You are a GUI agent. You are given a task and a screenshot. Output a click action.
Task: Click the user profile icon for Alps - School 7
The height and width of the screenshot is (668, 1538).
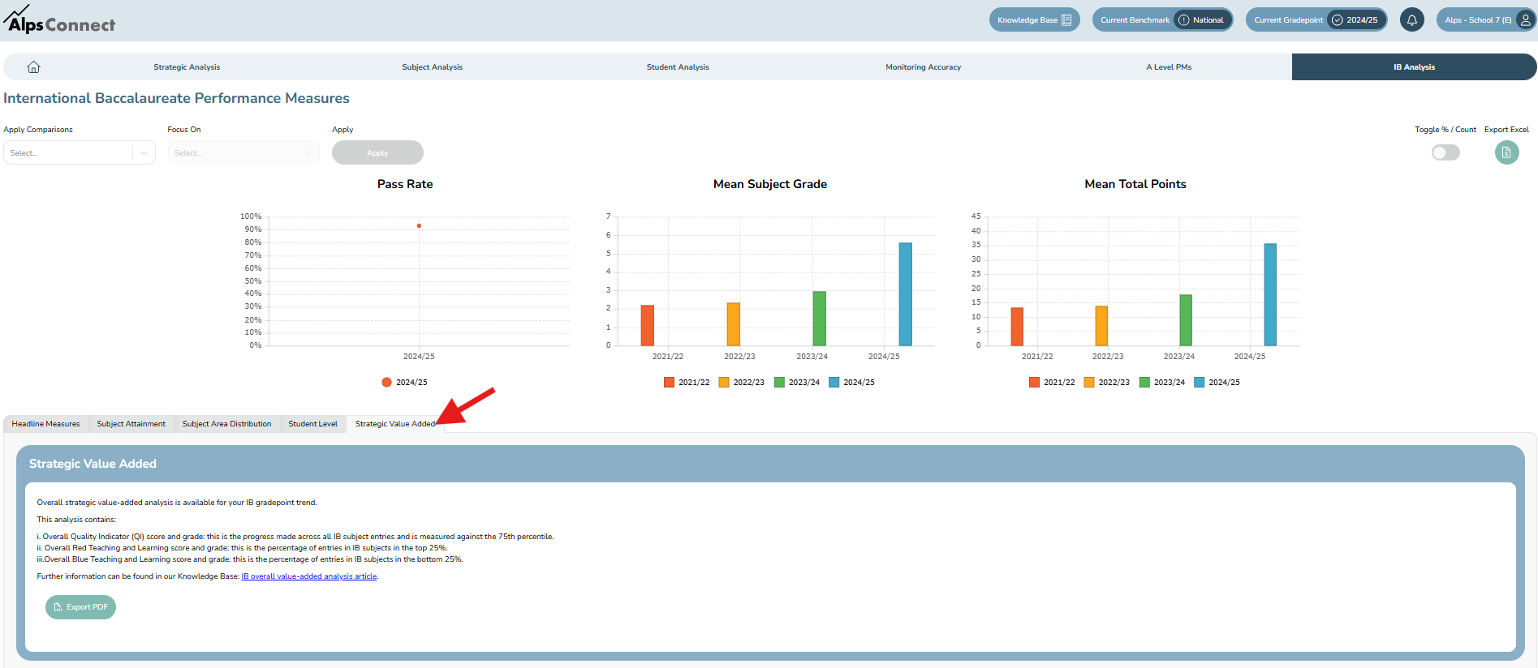1525,20
